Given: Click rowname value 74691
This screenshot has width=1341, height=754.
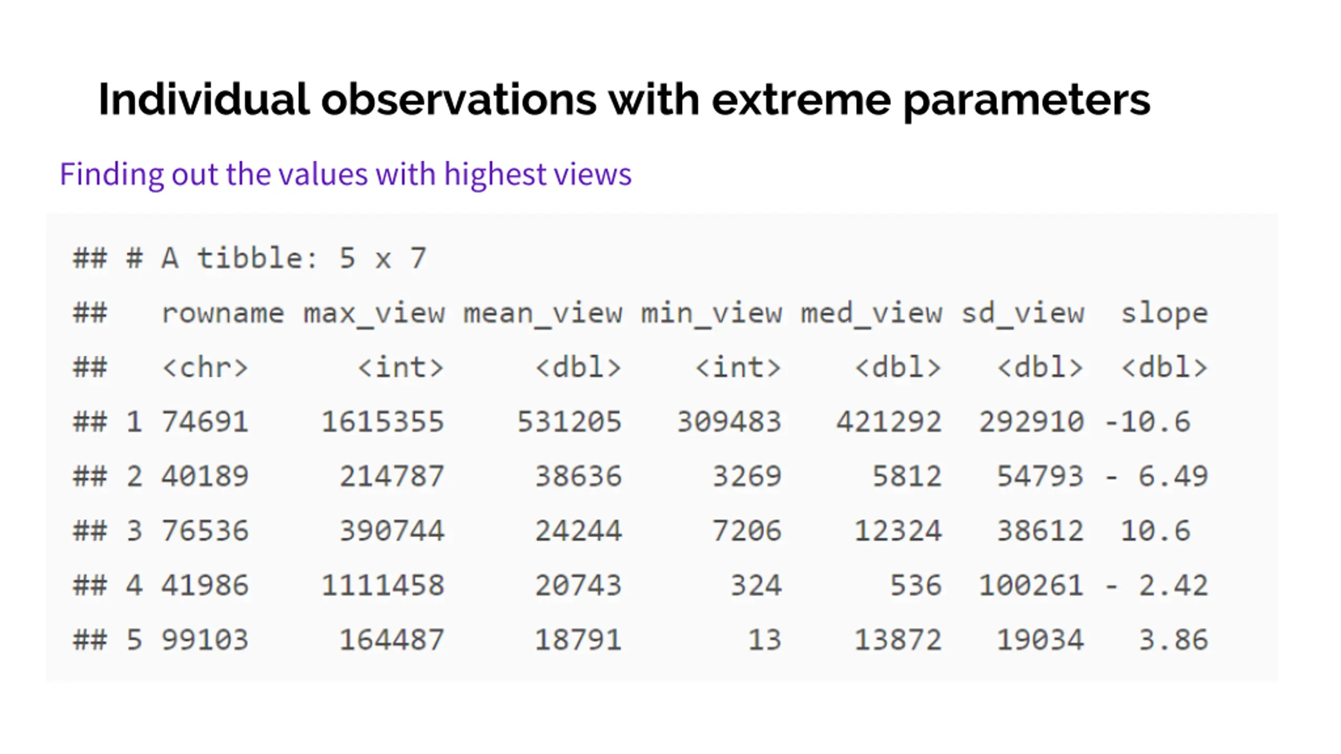Looking at the screenshot, I should [205, 422].
